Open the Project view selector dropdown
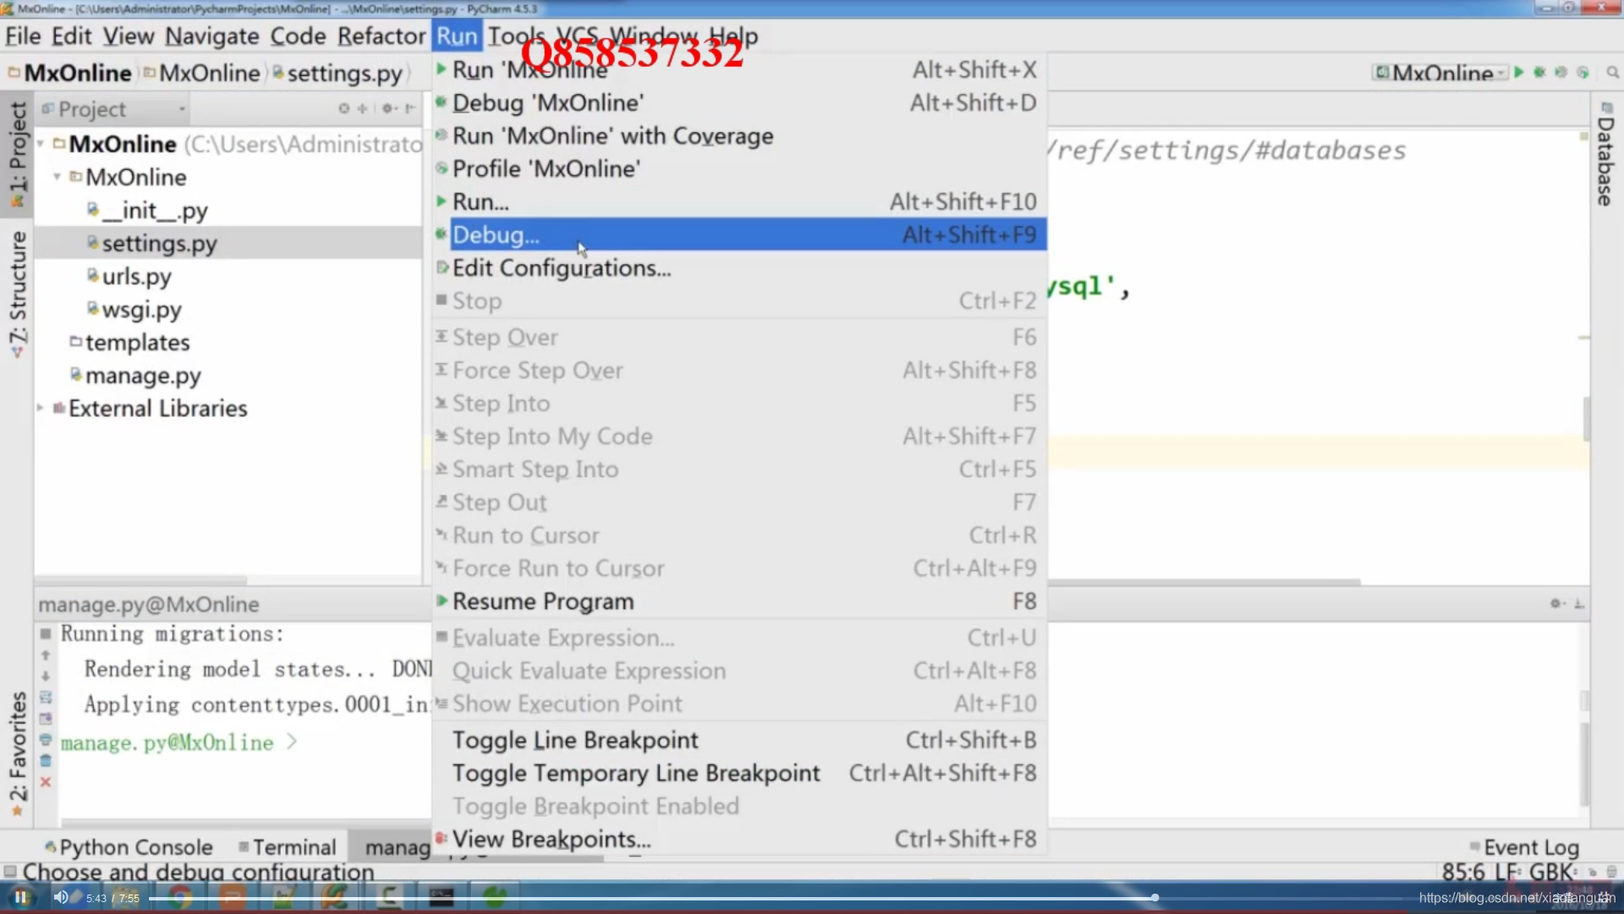The width and height of the screenshot is (1624, 914). coord(113,109)
